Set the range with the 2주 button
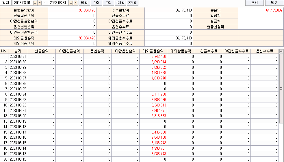This screenshot has width=284, height=162. pos(108,3)
